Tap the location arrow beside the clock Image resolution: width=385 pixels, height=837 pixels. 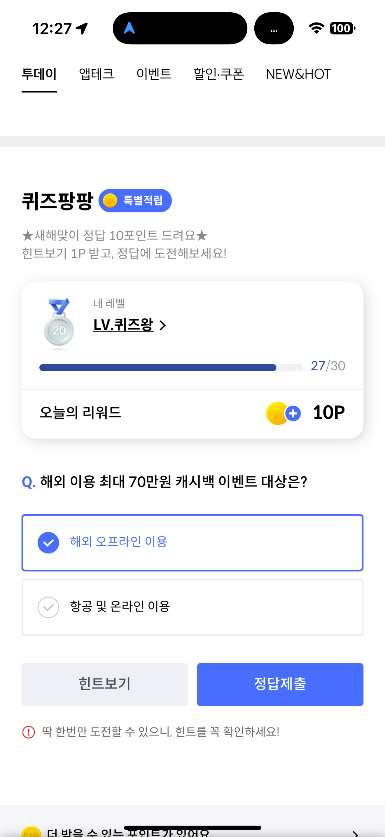82,28
